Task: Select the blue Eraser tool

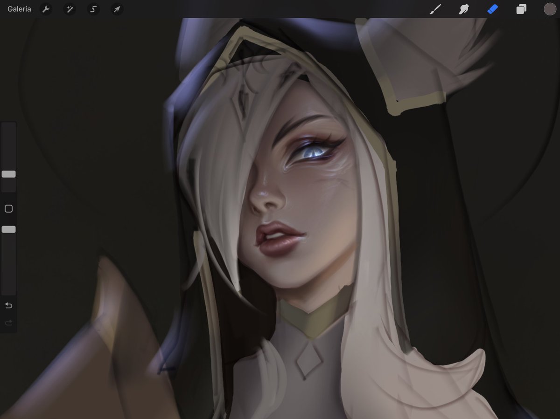Action: click(x=493, y=9)
